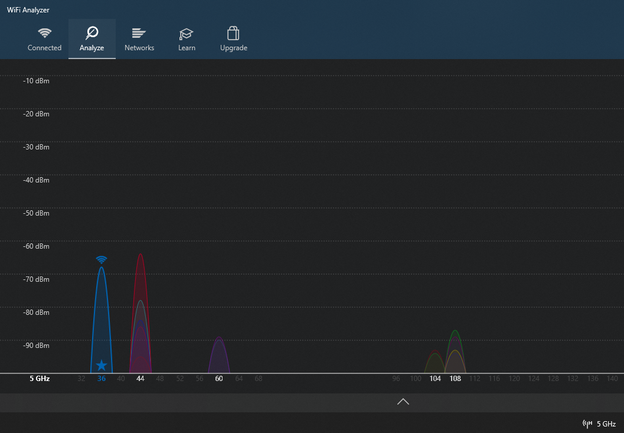Open the Upgrade tab
The width and height of the screenshot is (624, 433).
click(234, 39)
